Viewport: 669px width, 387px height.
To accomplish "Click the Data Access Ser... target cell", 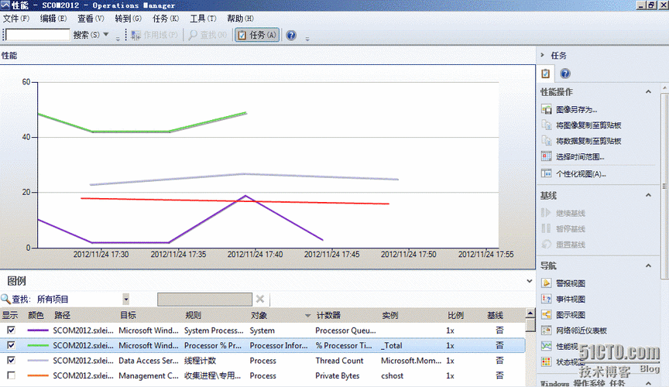I will pos(149,361).
